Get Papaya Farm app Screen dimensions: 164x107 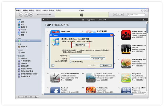140,80
